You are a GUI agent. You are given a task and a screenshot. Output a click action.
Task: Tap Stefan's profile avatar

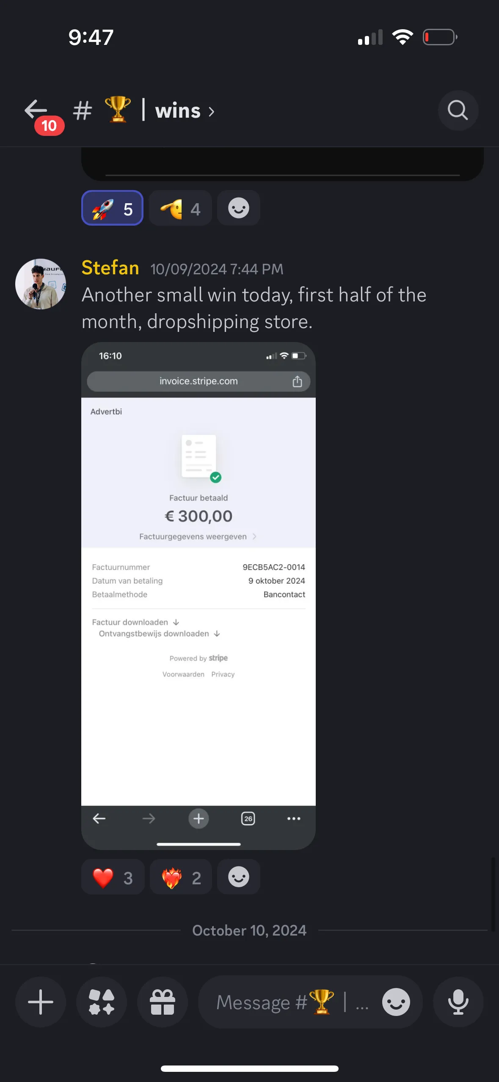(x=41, y=284)
